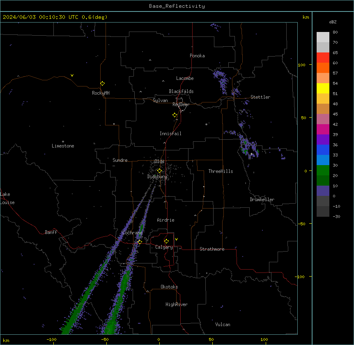Click the asterisk marker east of Innisfail
The image size is (354, 345).
coord(206,124)
